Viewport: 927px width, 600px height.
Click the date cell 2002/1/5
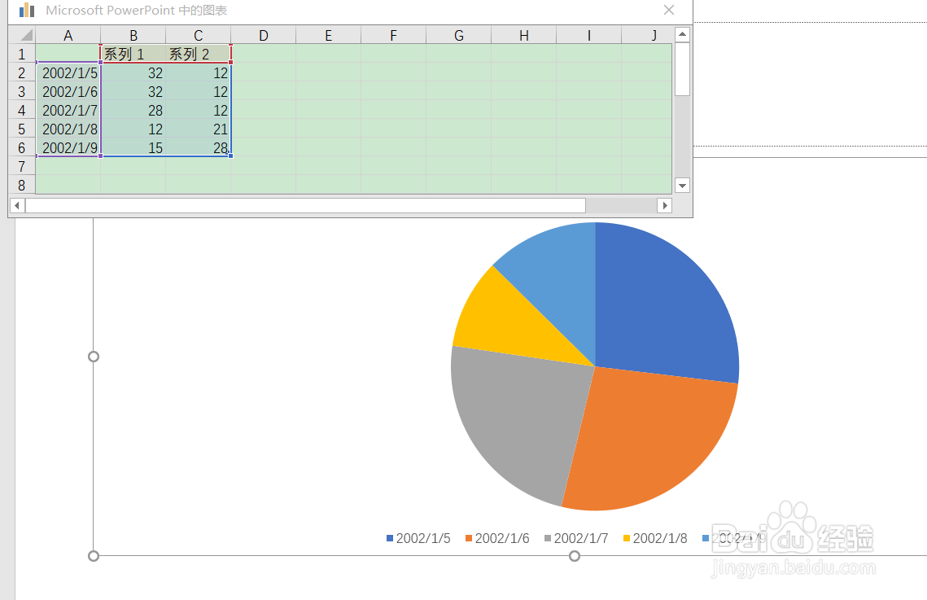(x=68, y=72)
